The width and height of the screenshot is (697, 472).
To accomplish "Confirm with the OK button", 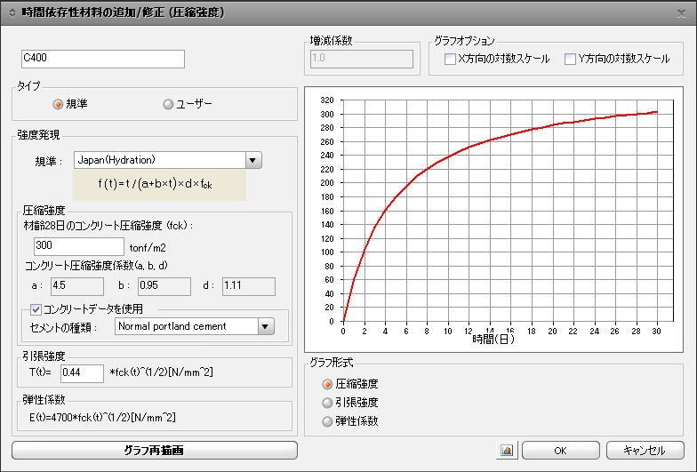I will 560,451.
